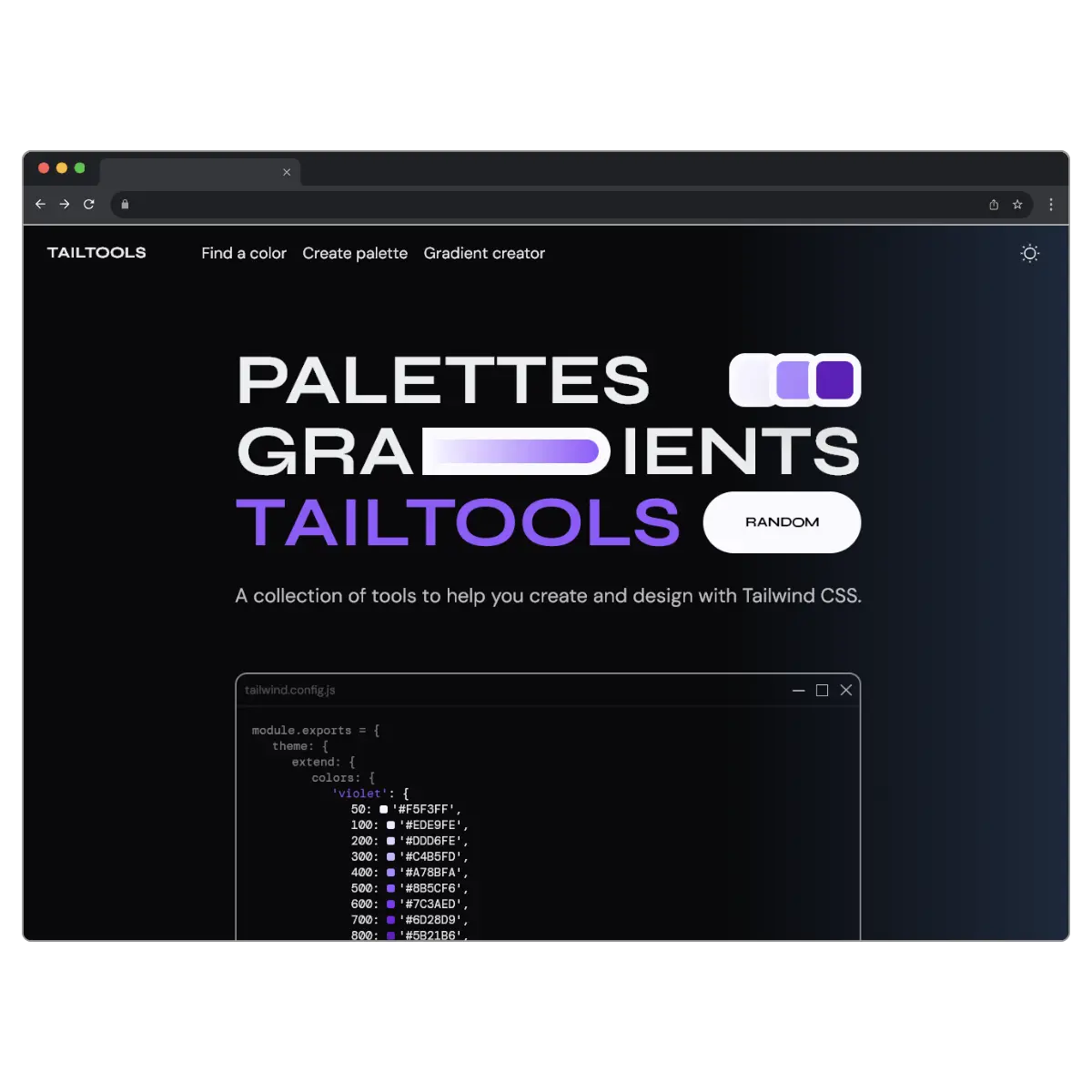The width and height of the screenshot is (1092, 1092).
Task: Click the PALETTES hero heading
Action: coord(443,380)
